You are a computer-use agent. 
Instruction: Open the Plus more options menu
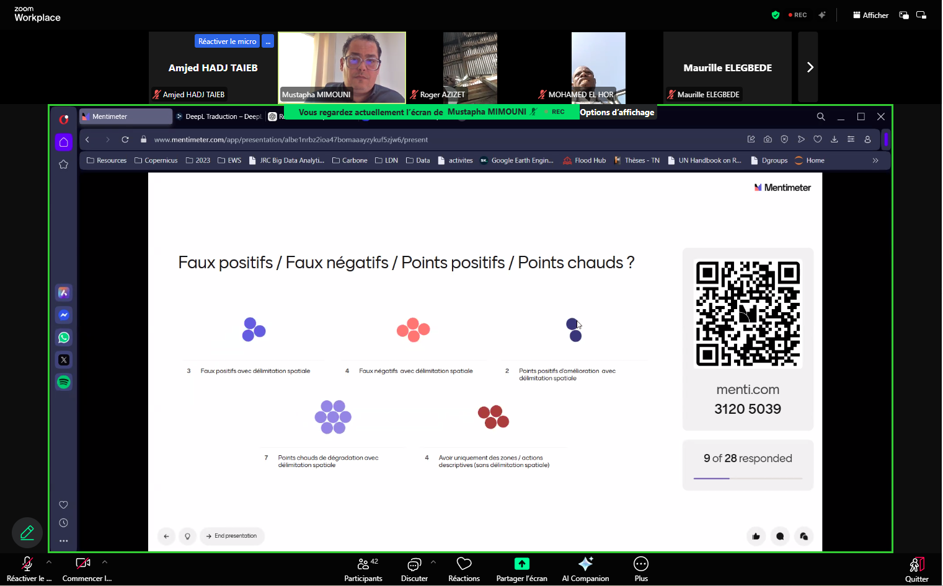(641, 569)
